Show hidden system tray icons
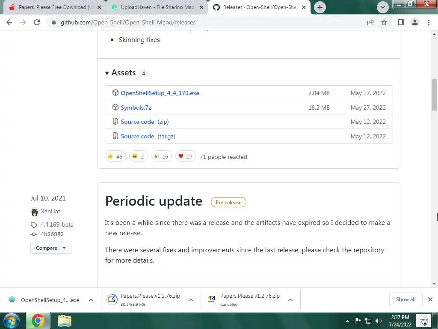Screen dimensions: 438x329 (347, 321)
